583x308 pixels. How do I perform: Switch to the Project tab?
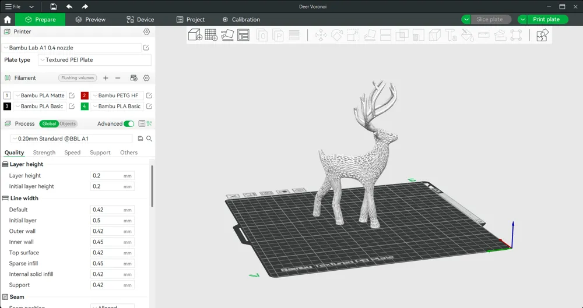click(191, 19)
